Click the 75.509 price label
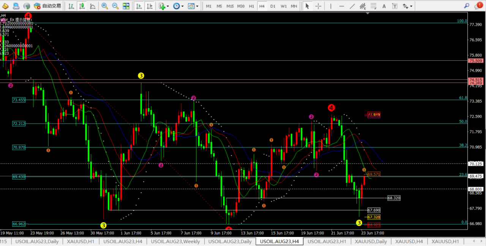The height and width of the screenshot is (246, 486). click(476, 61)
